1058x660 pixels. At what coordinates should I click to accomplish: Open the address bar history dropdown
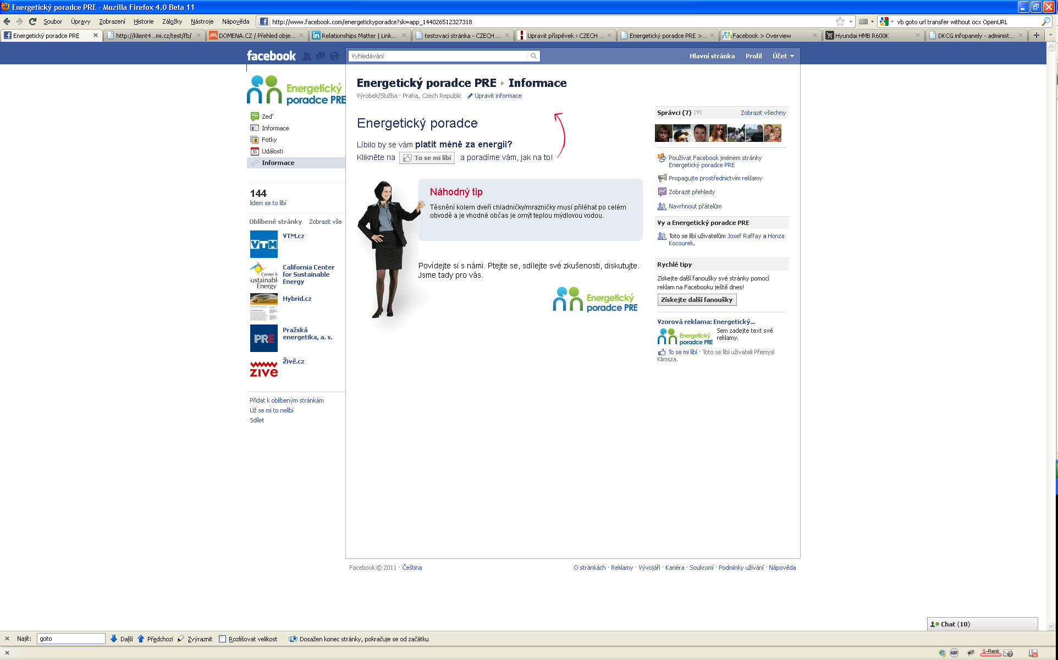pyautogui.click(x=851, y=22)
